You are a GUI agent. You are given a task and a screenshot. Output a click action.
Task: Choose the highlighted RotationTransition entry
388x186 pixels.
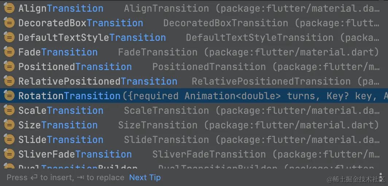[x=69, y=96]
